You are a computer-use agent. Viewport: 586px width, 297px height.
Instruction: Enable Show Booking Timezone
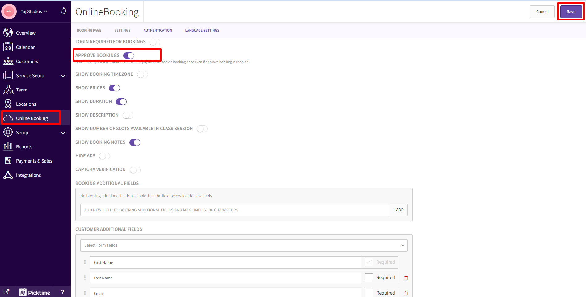coord(142,74)
